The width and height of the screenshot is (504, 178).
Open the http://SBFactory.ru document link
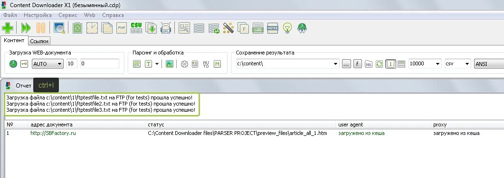pos(53,133)
